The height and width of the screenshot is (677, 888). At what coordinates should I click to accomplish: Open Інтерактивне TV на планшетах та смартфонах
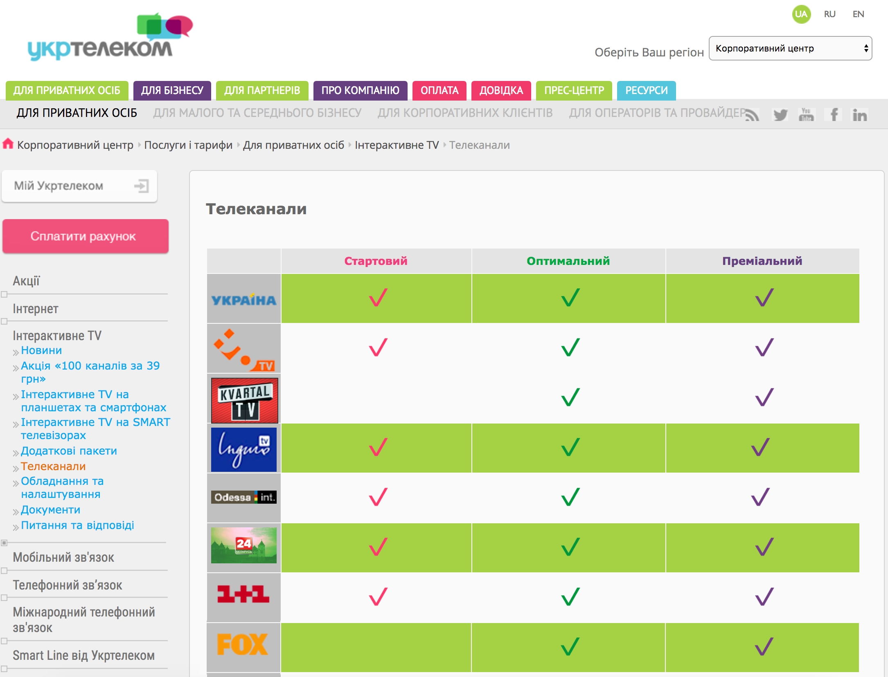click(94, 401)
